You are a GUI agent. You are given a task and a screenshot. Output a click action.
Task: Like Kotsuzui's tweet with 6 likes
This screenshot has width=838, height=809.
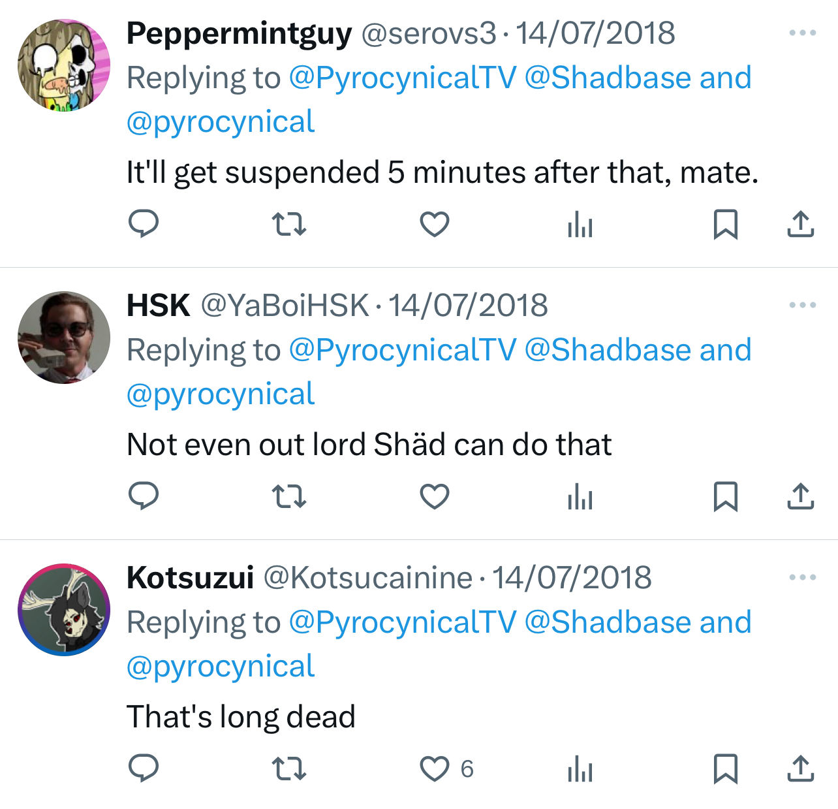(x=434, y=769)
